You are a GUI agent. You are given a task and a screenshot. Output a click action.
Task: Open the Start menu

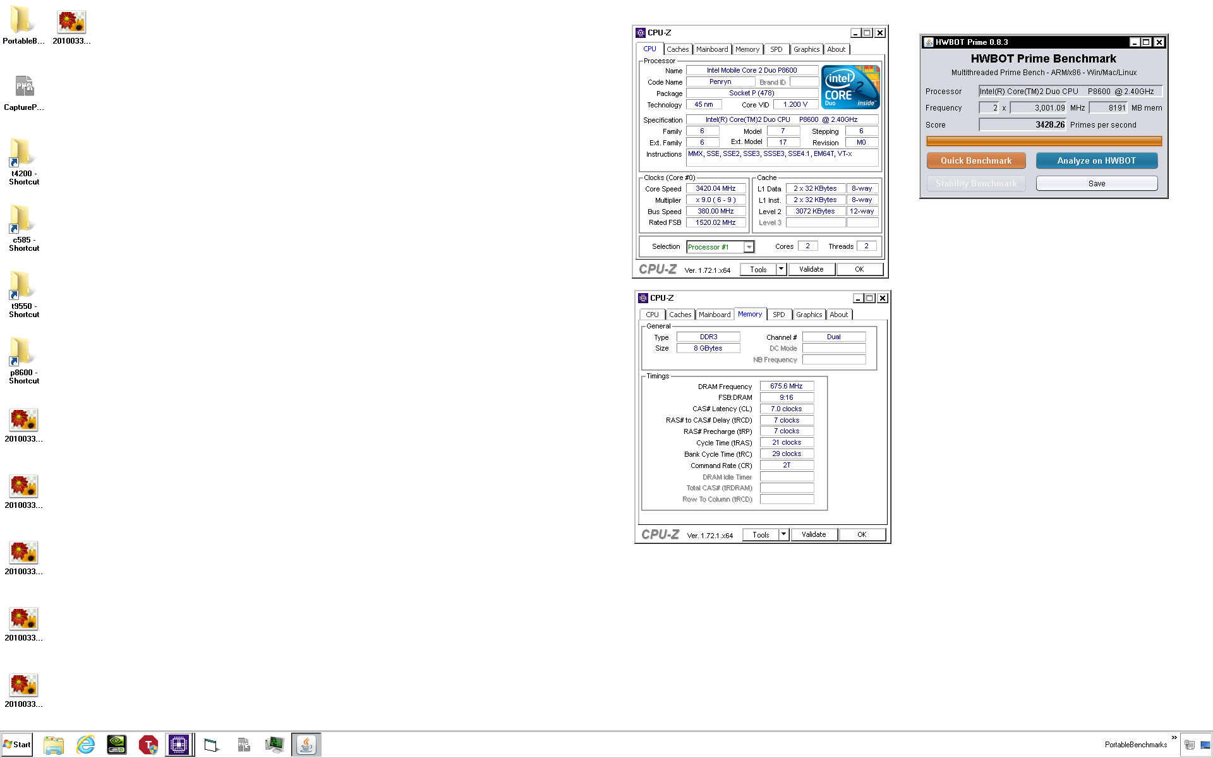pyautogui.click(x=17, y=745)
